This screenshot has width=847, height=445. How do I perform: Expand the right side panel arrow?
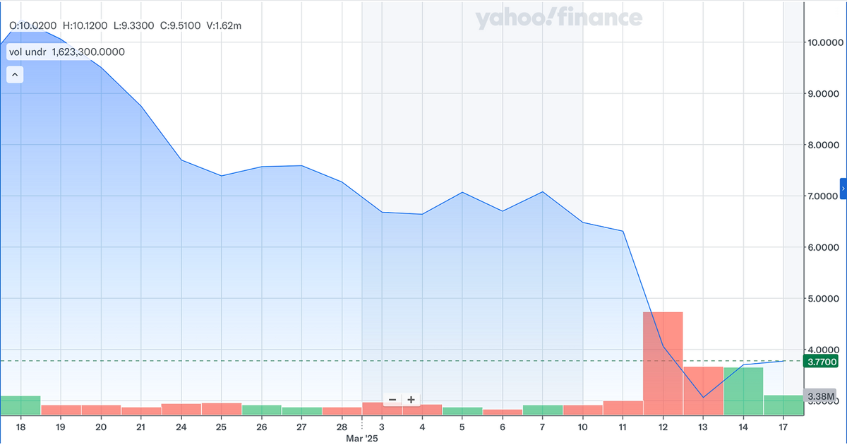point(843,189)
